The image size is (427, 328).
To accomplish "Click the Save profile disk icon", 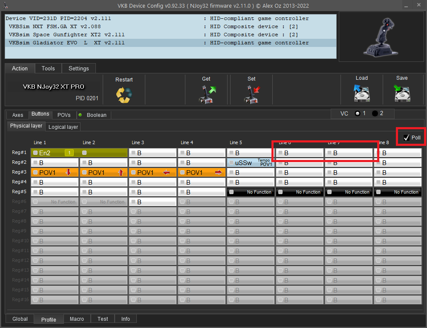I will point(401,93).
